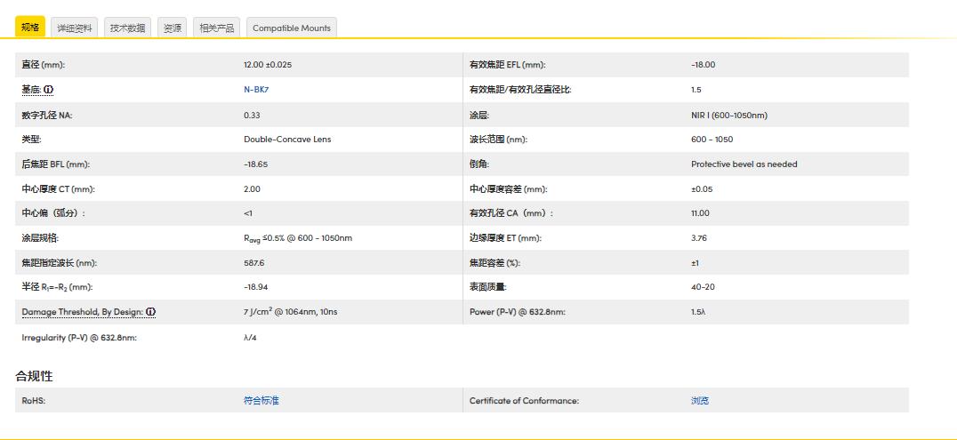Go to the 相关产品 tab

(x=216, y=28)
